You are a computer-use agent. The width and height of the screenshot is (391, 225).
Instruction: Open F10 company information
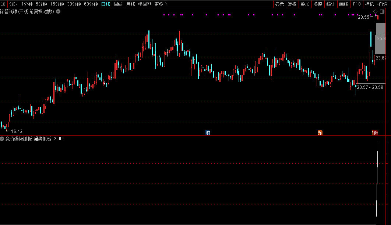pos(356,4)
